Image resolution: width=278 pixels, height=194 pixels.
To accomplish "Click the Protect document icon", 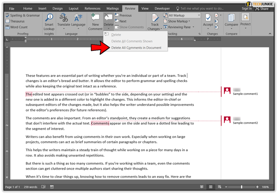I will (x=245, y=17).
